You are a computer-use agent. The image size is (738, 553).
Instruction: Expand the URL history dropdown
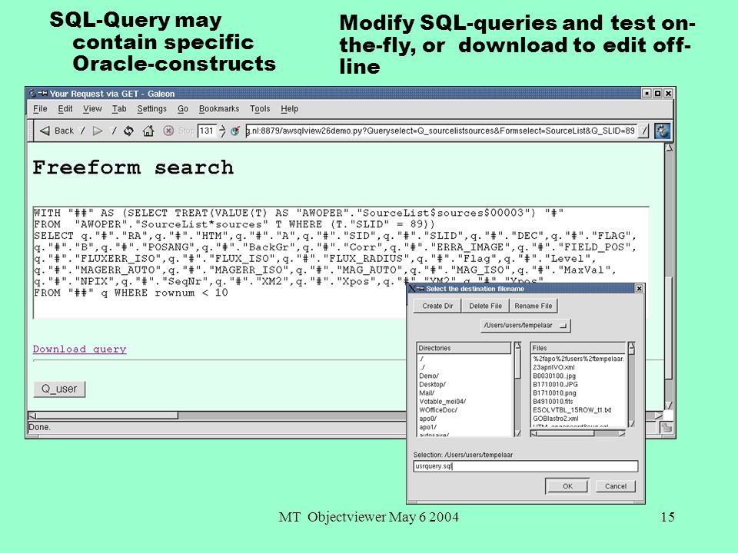pos(643,131)
